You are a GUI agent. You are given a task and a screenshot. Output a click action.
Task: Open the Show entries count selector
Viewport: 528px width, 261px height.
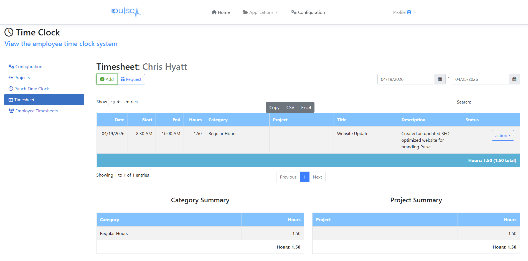point(115,102)
